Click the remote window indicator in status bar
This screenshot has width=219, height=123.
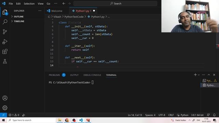click(x=3, y=115)
